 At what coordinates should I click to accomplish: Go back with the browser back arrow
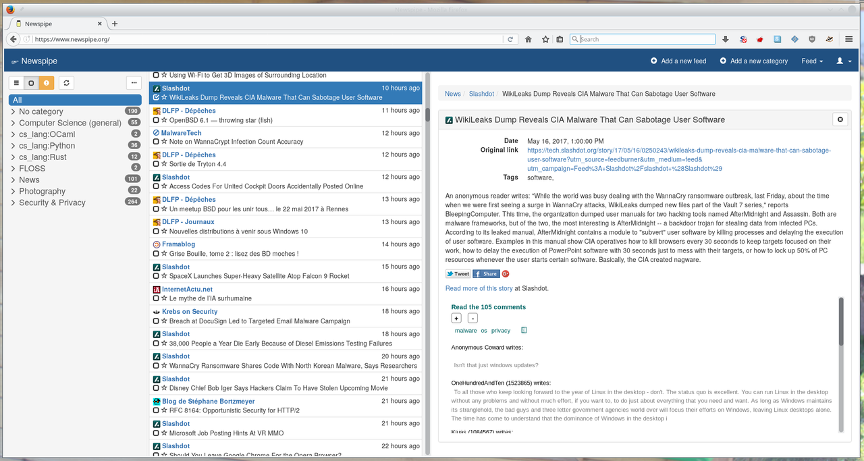[13, 39]
